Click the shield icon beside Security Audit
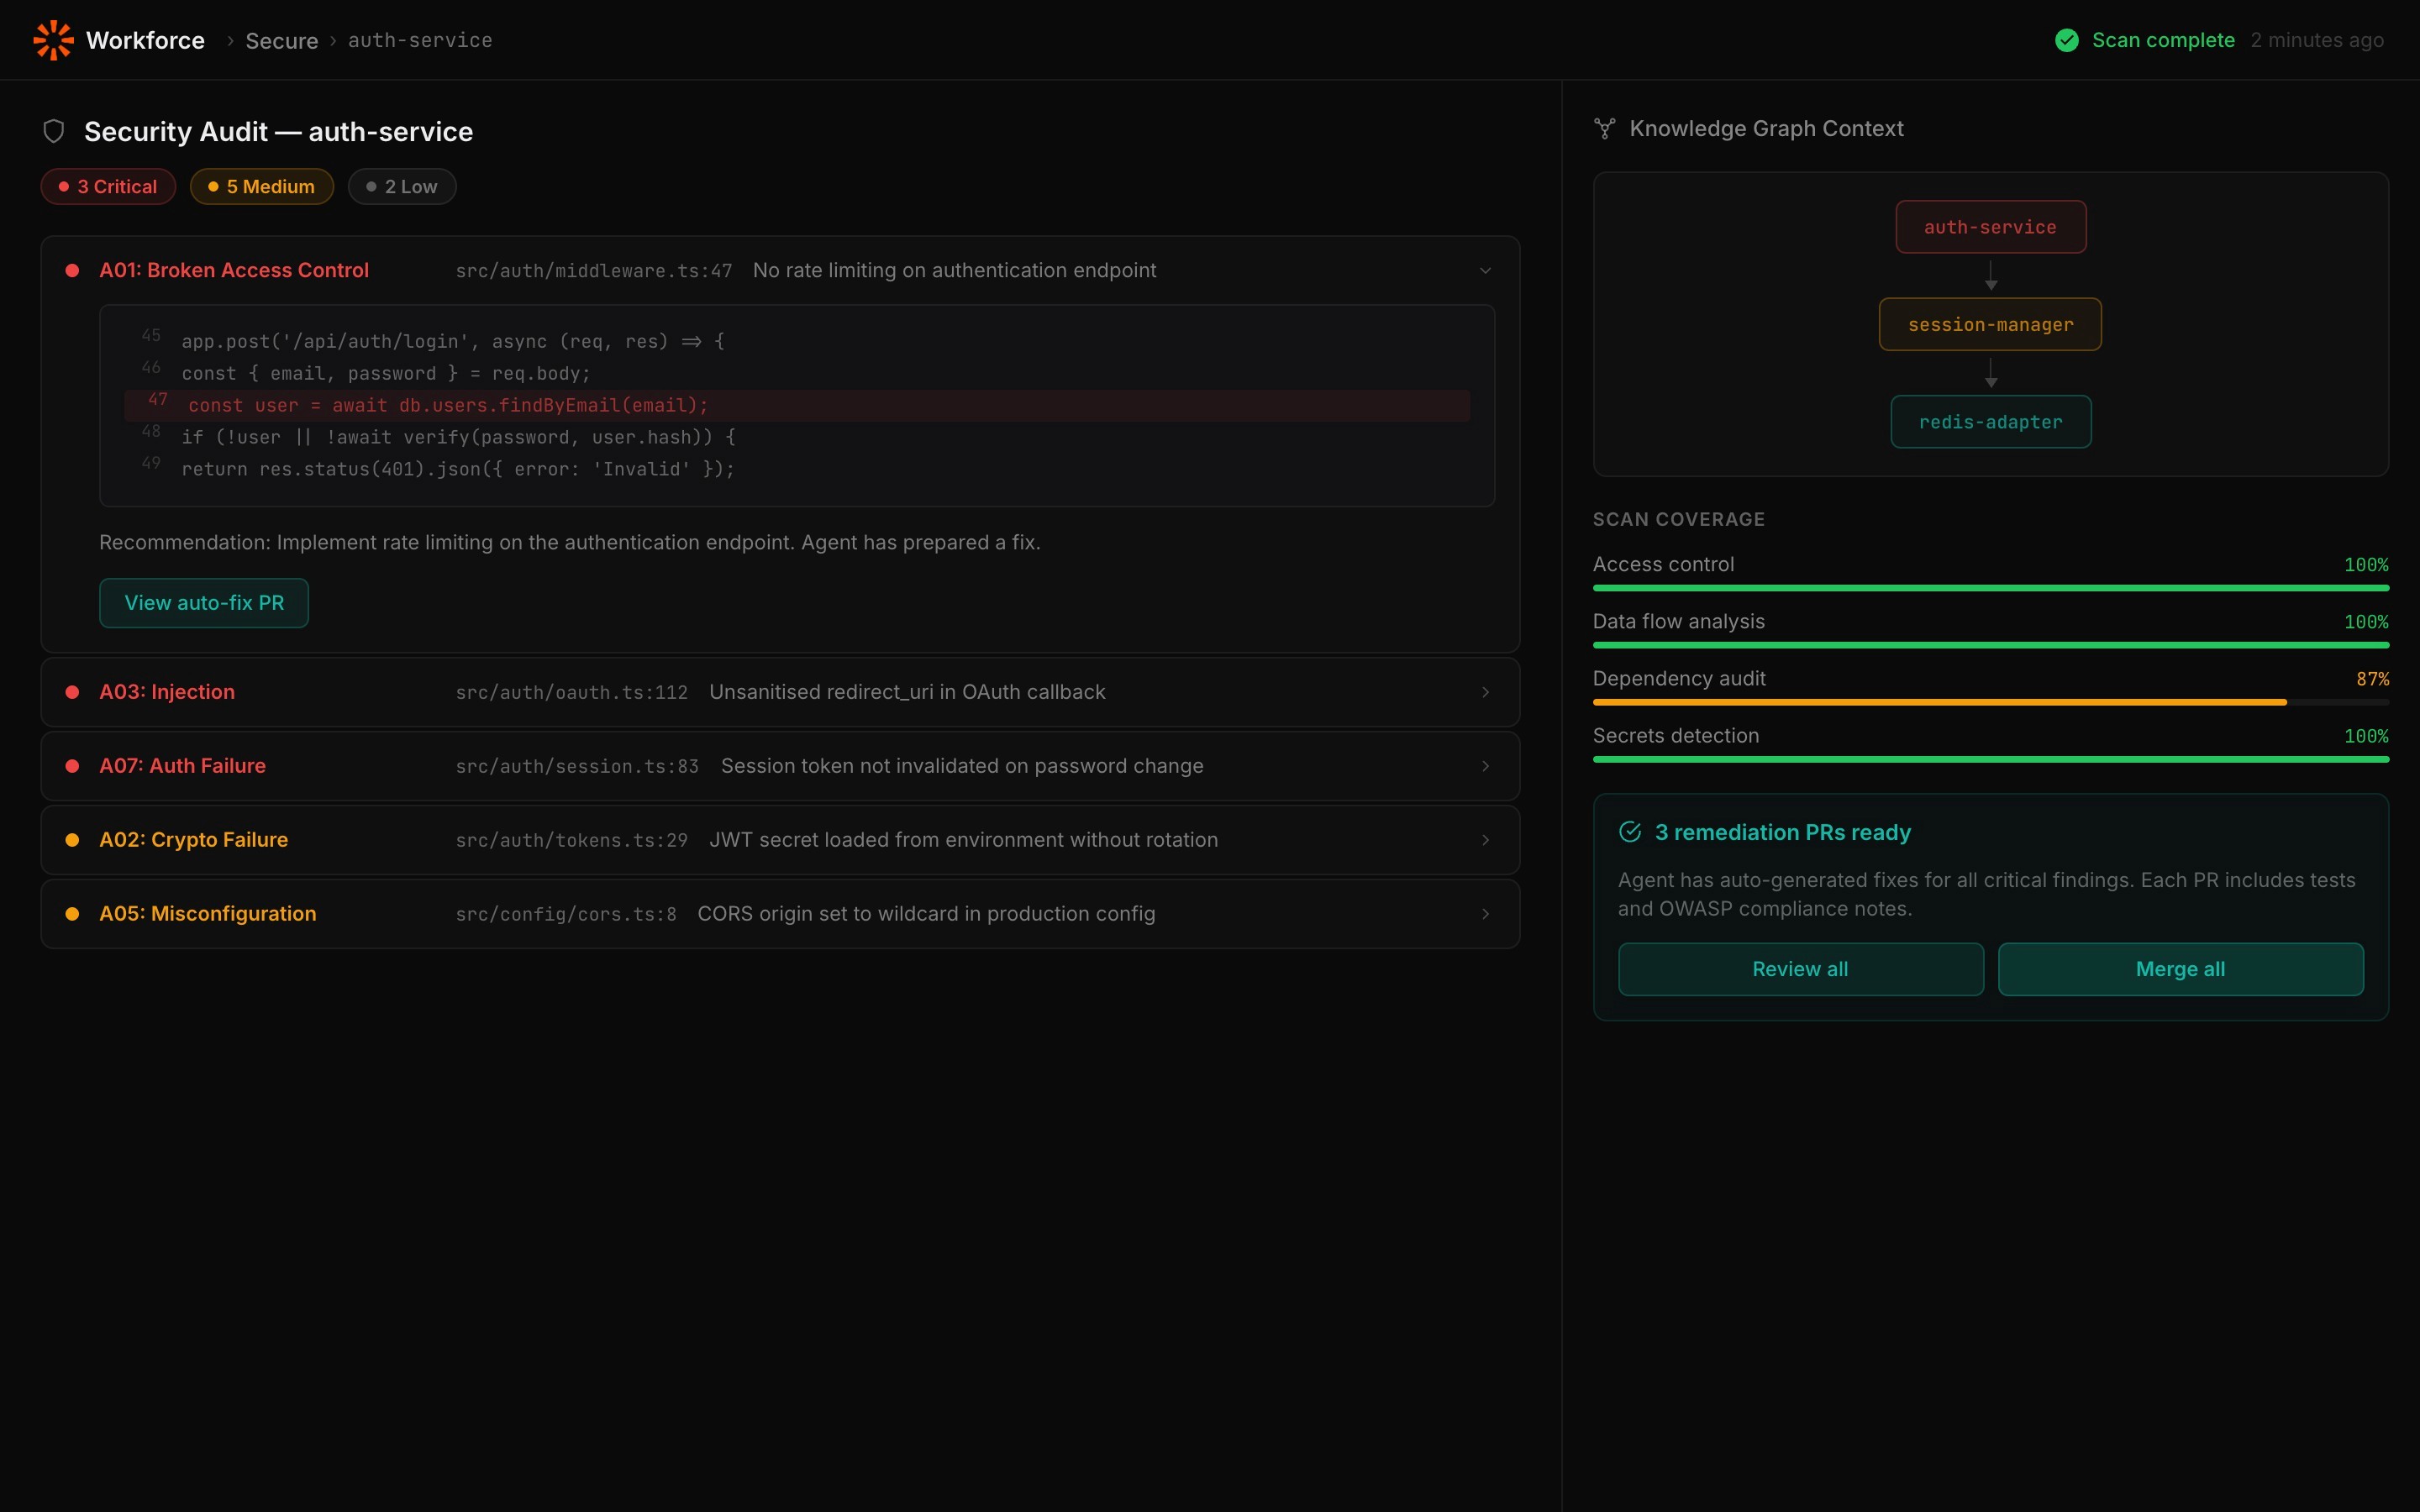 [54, 131]
